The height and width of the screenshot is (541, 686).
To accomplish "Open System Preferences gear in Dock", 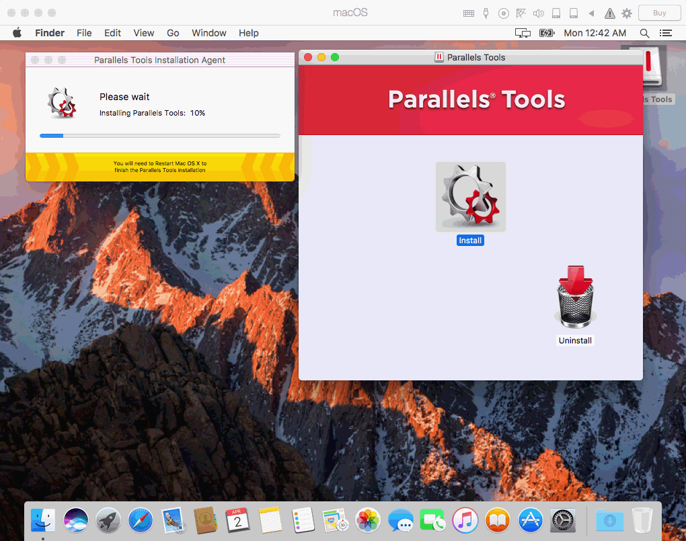I will (x=563, y=520).
